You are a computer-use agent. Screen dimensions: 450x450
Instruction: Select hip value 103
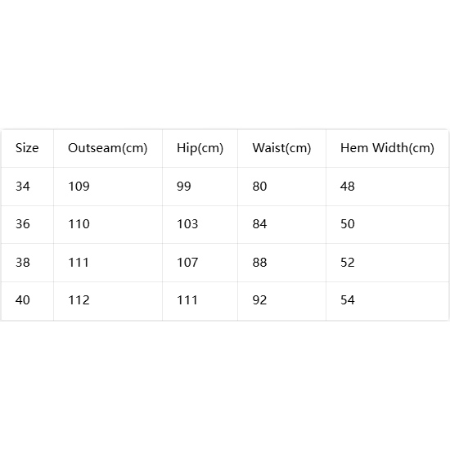click(x=187, y=224)
